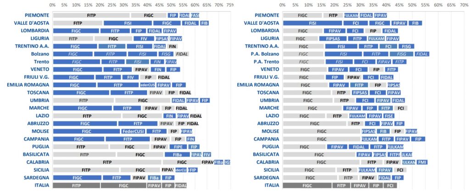The width and height of the screenshot is (470, 196).
Task: Select the FISG bar in P.A. Bolzano row
Action: pos(401,54)
